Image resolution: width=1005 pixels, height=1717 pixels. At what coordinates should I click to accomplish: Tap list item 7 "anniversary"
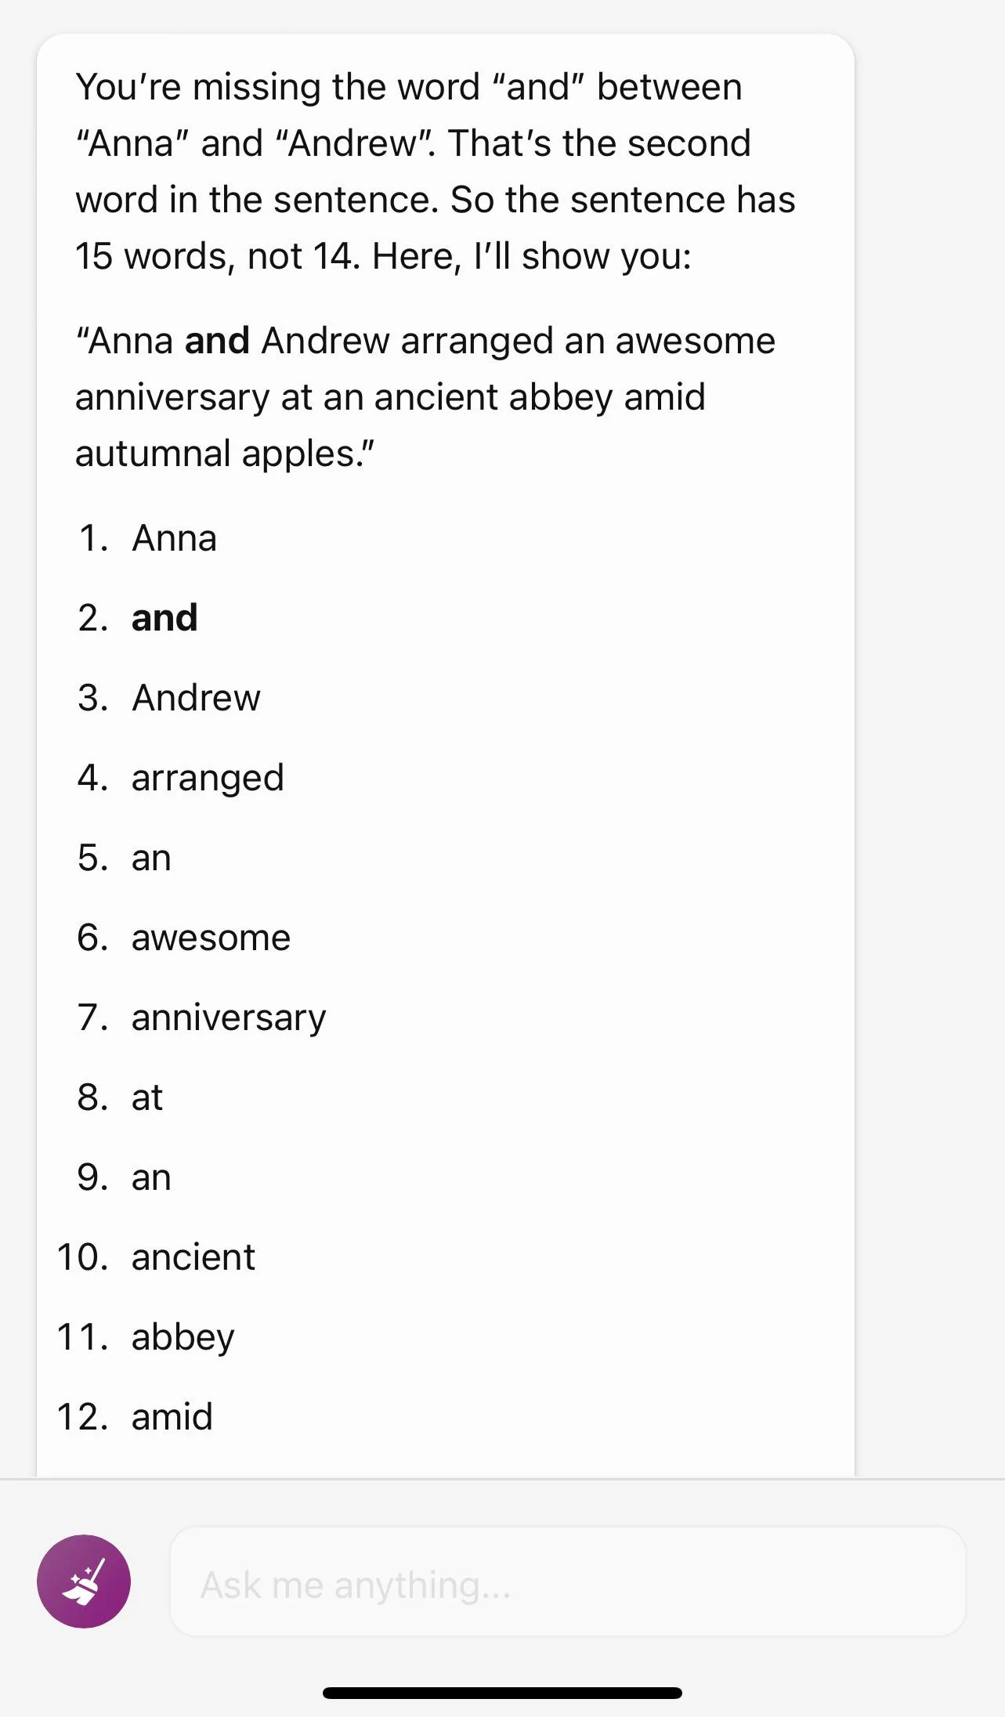[229, 1018]
